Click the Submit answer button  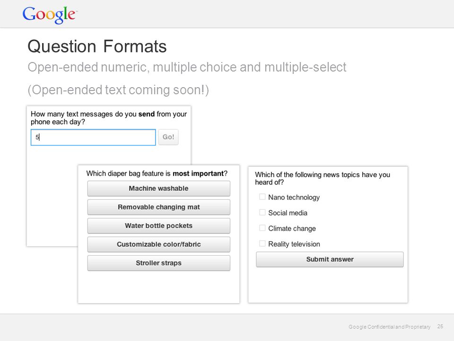tap(330, 259)
